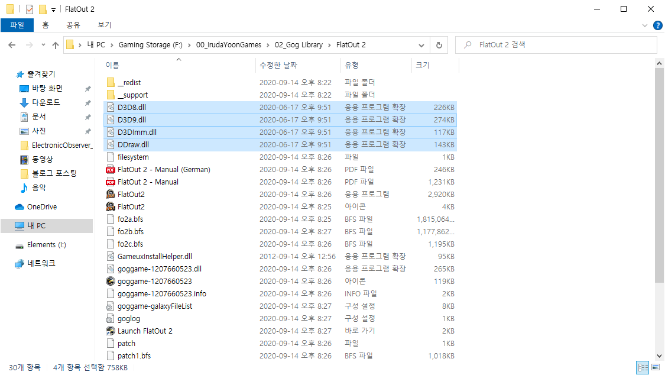Open 음악 in sidebar
665x375 pixels.
tap(38, 187)
